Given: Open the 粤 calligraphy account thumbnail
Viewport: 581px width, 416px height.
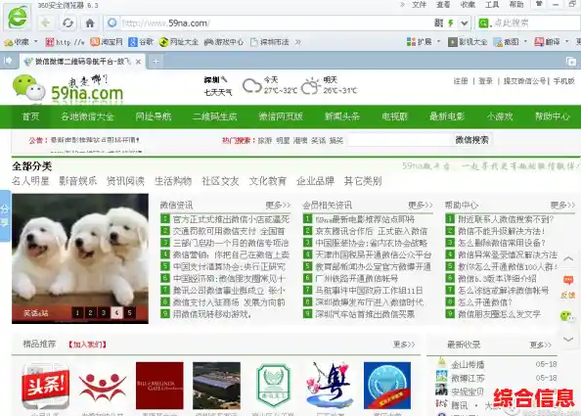Looking at the screenshot, I should pos(331,386).
